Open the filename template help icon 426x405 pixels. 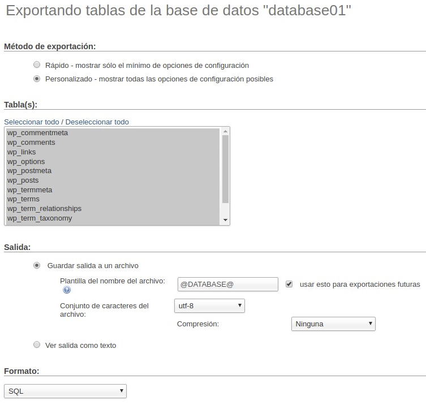tap(67, 290)
